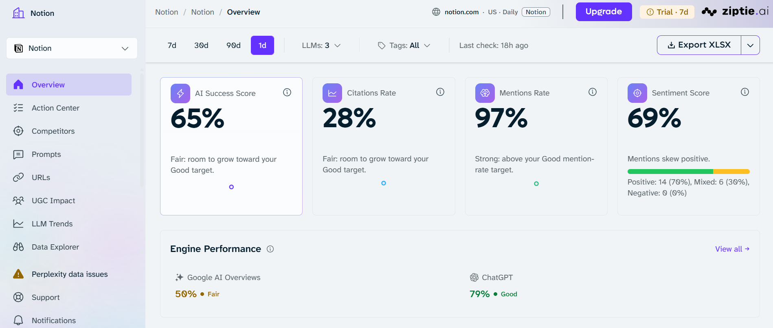
Task: Click the Citations Rate info icon
Action: tap(440, 92)
